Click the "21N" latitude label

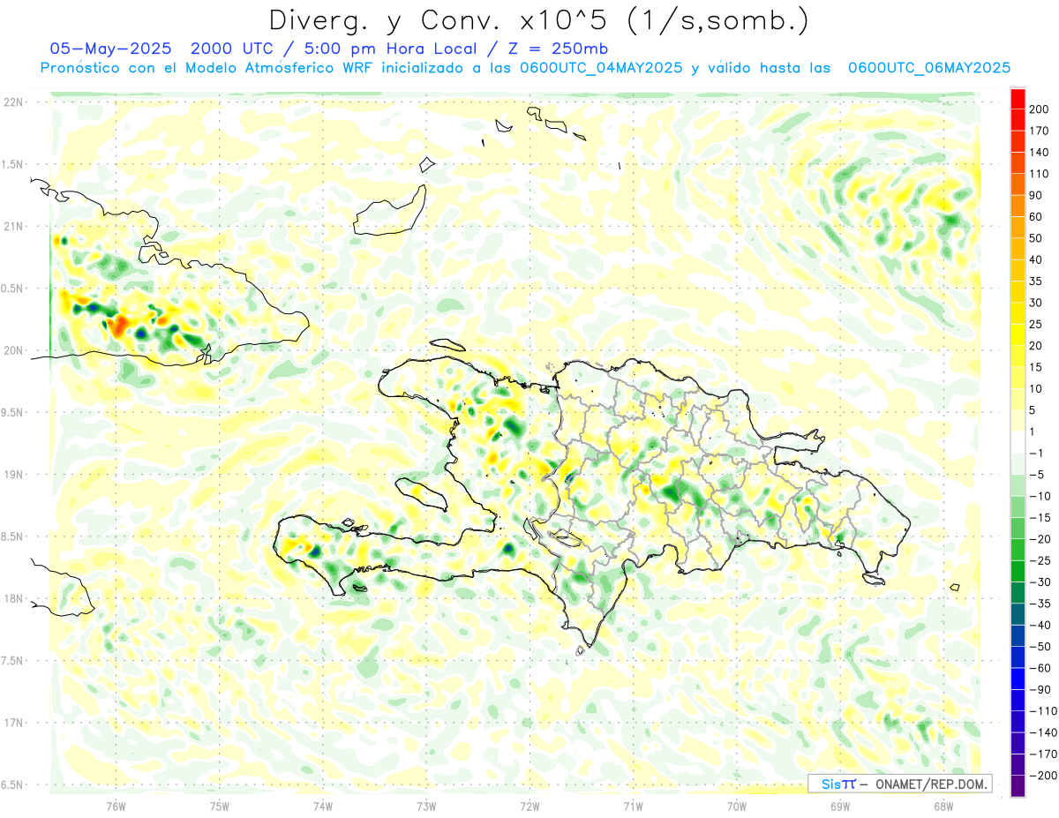pyautogui.click(x=13, y=226)
